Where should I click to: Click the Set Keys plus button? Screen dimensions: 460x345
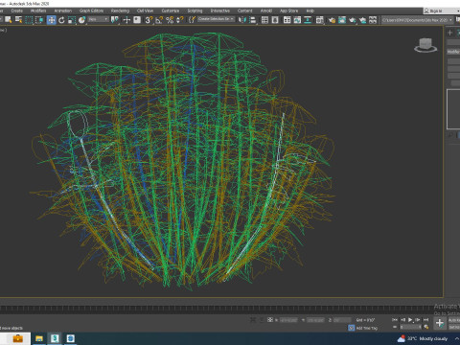[440, 323]
